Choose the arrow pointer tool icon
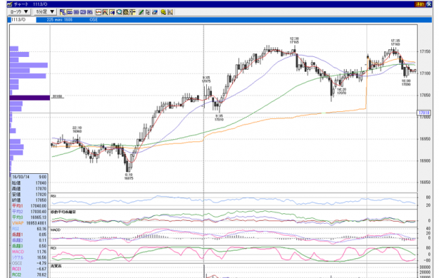 tap(148, 12)
